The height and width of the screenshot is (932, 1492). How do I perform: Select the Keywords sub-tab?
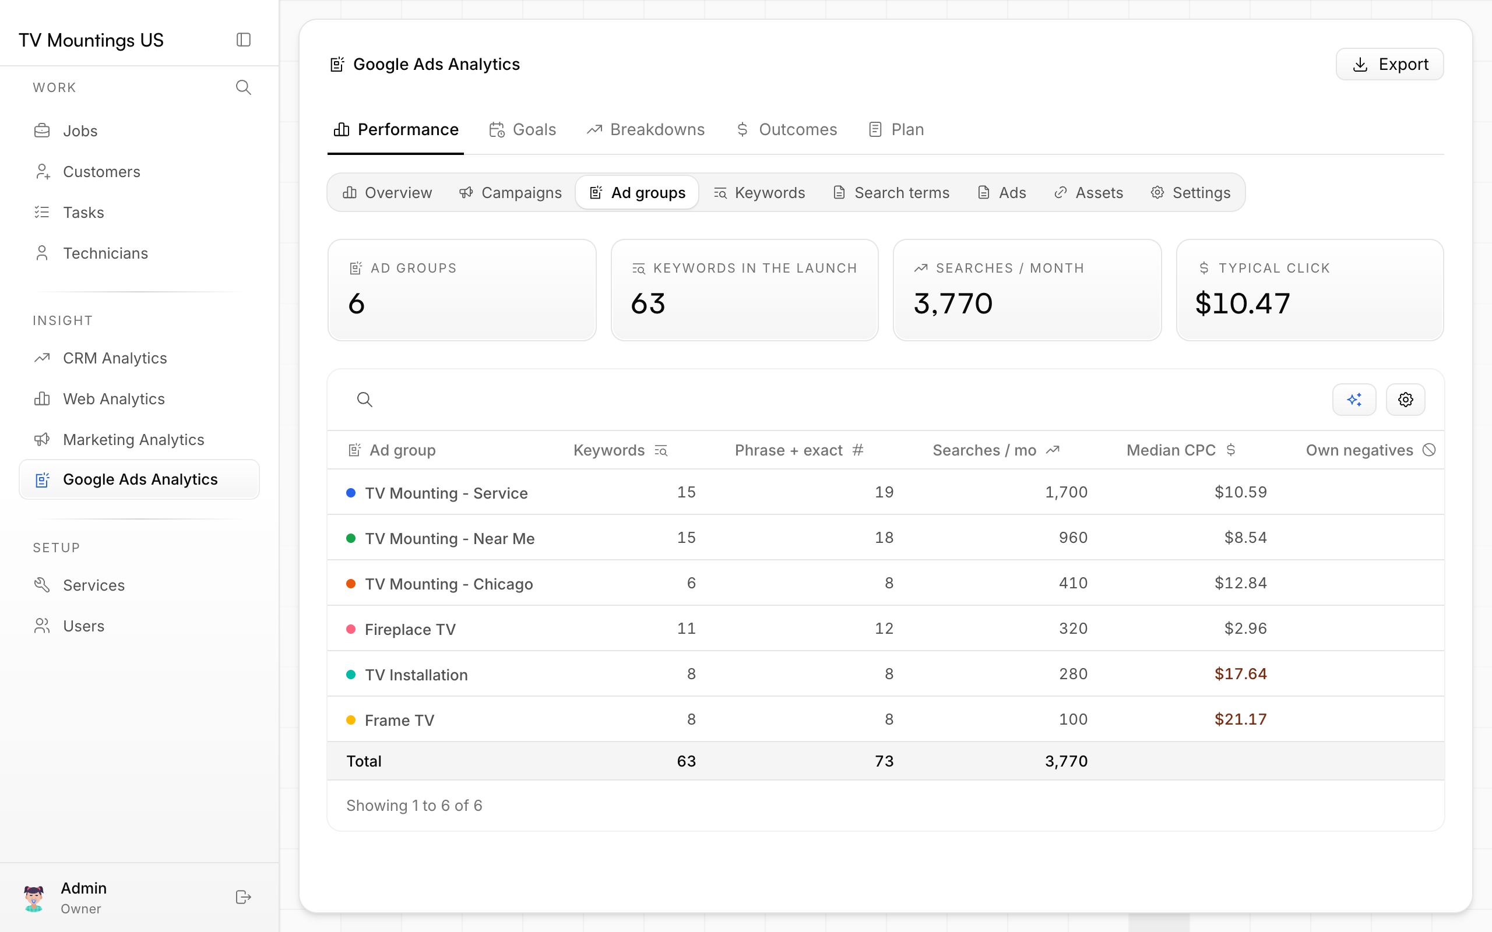point(759,193)
